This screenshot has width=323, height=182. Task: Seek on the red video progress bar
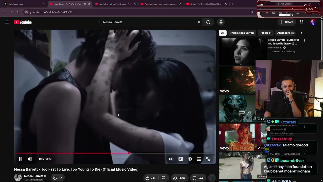pos(115,153)
